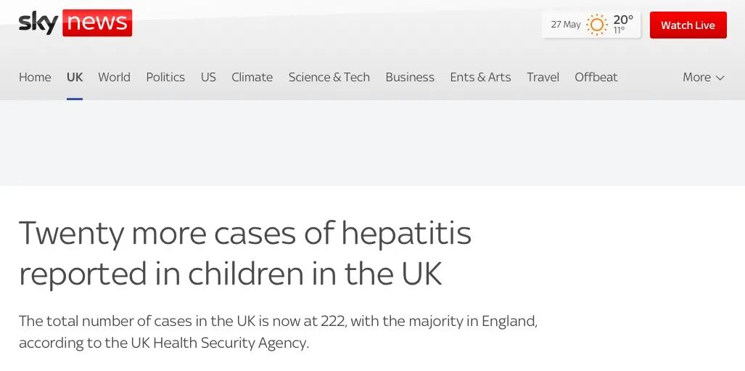
Task: Go to the Home section
Action: (35, 77)
